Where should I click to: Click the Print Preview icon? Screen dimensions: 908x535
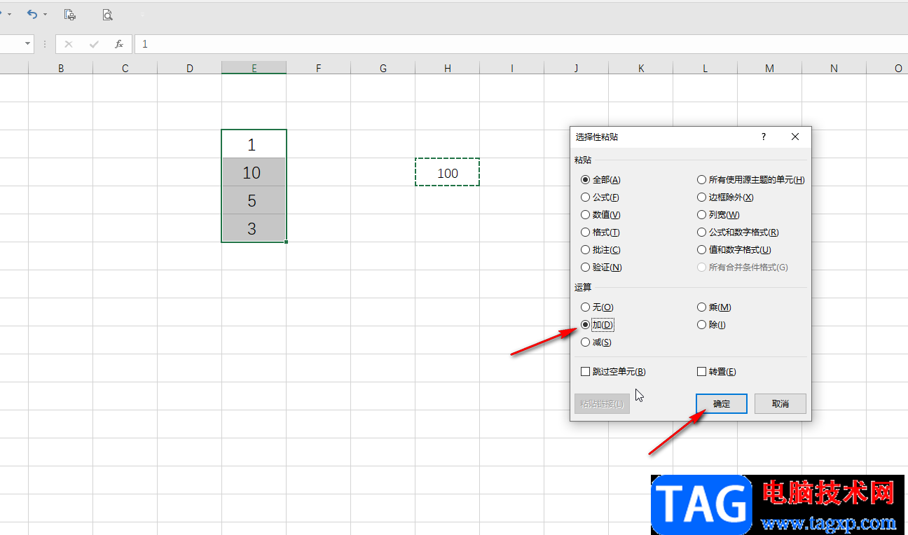(107, 14)
